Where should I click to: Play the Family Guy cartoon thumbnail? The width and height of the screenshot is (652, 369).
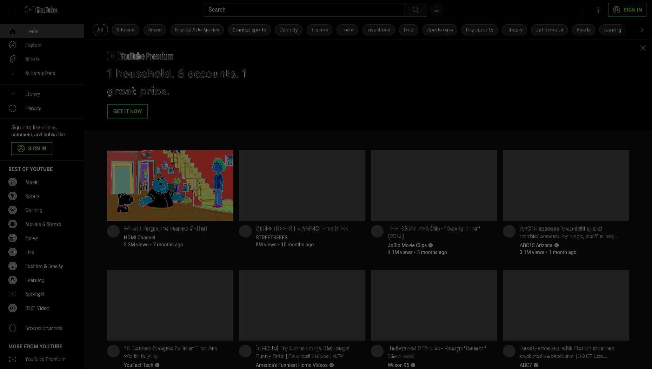coord(170,185)
